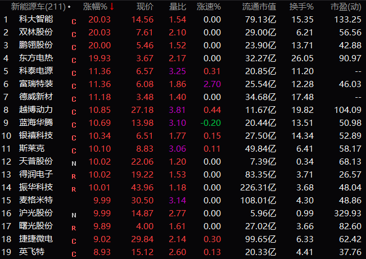Click the C marker beside 富瑞特装
The width and height of the screenshot is (366, 259).
[74, 87]
